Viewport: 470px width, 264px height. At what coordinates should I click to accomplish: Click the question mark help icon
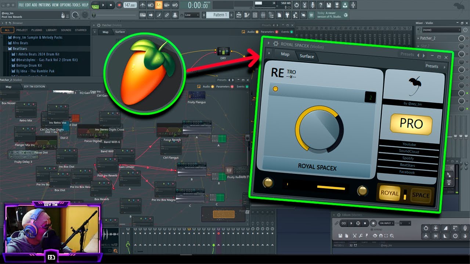(x=321, y=5)
